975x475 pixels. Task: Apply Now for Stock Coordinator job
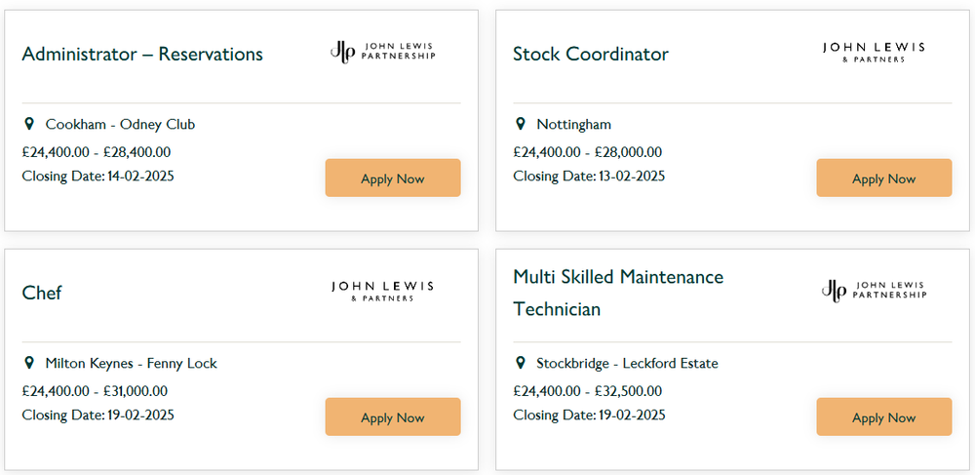(x=884, y=178)
